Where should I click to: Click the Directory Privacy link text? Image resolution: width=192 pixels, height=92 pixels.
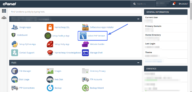click(98, 71)
